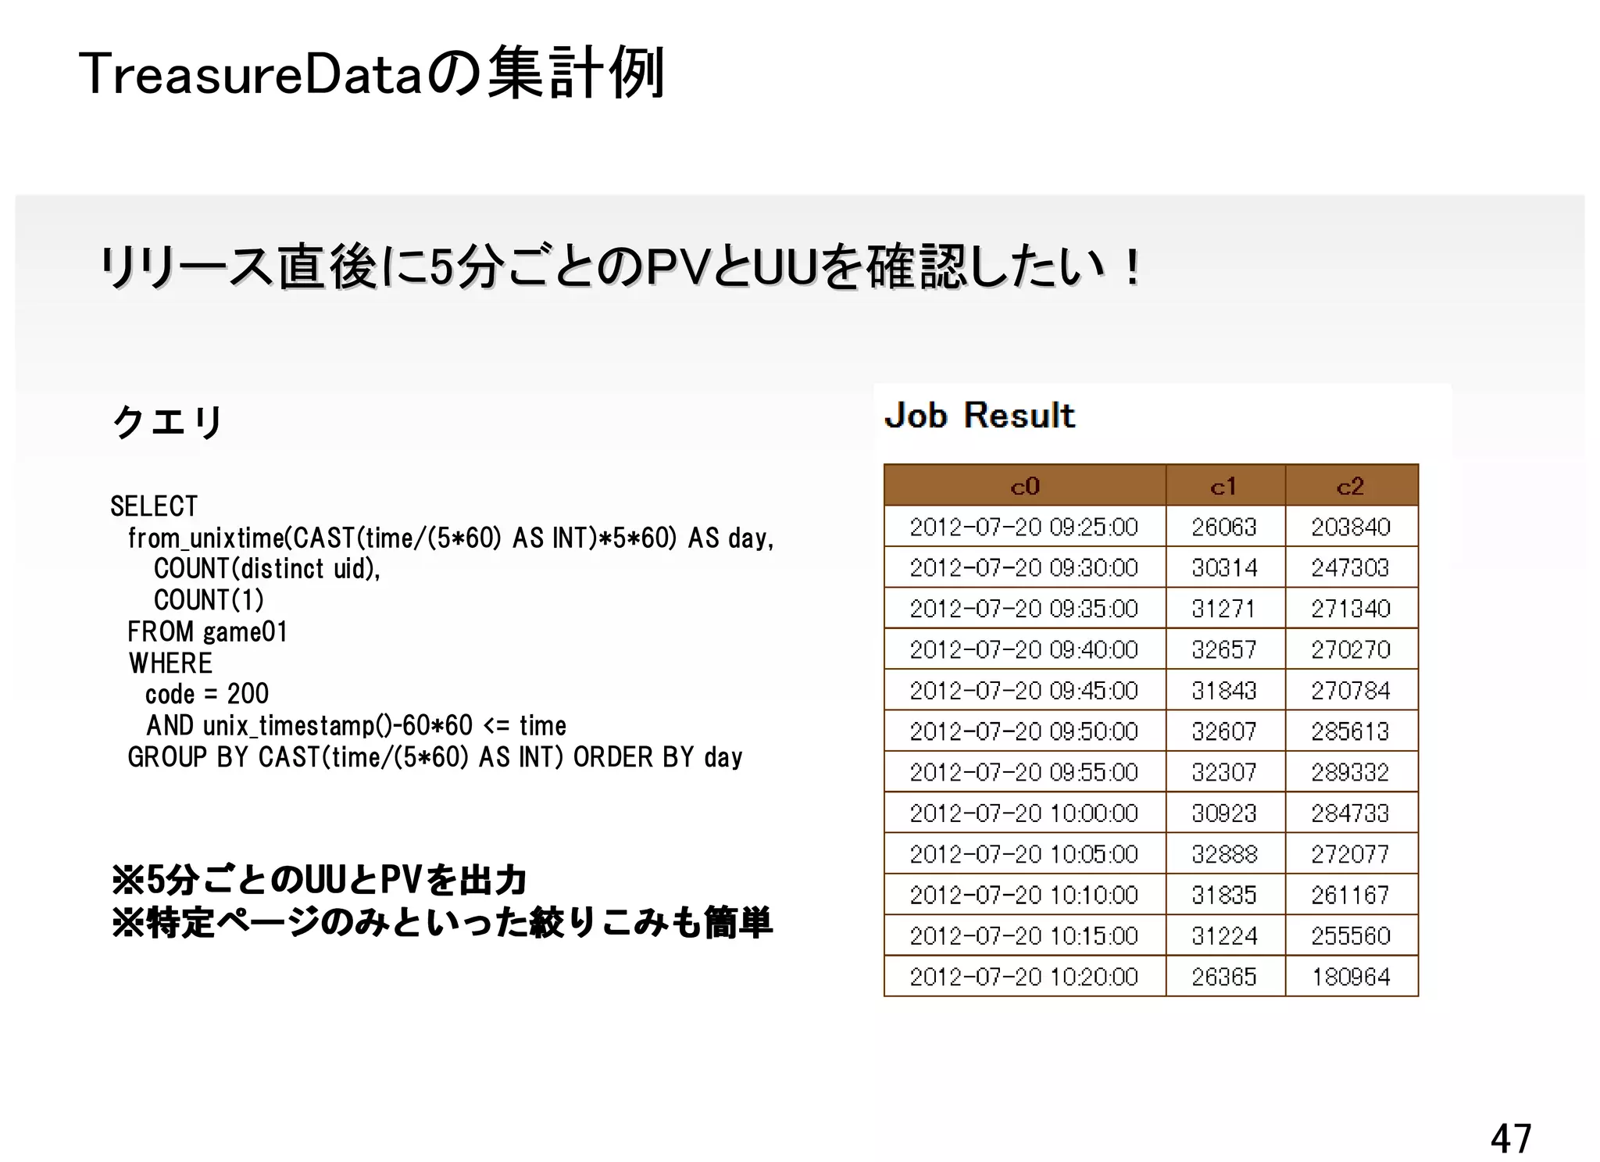This screenshot has height=1162, width=1600.
Task: Click the value 31224
Action: click(x=1224, y=935)
